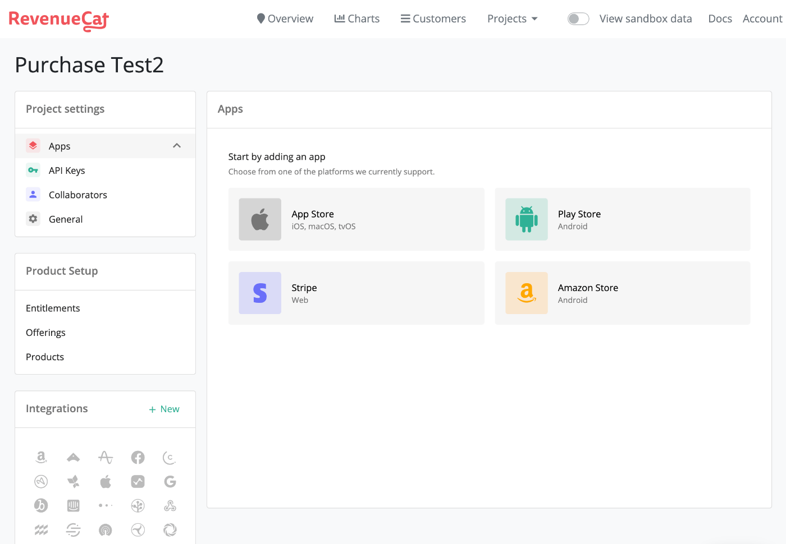The image size is (786, 544).
Task: Open the Docs link
Action: coord(720,19)
